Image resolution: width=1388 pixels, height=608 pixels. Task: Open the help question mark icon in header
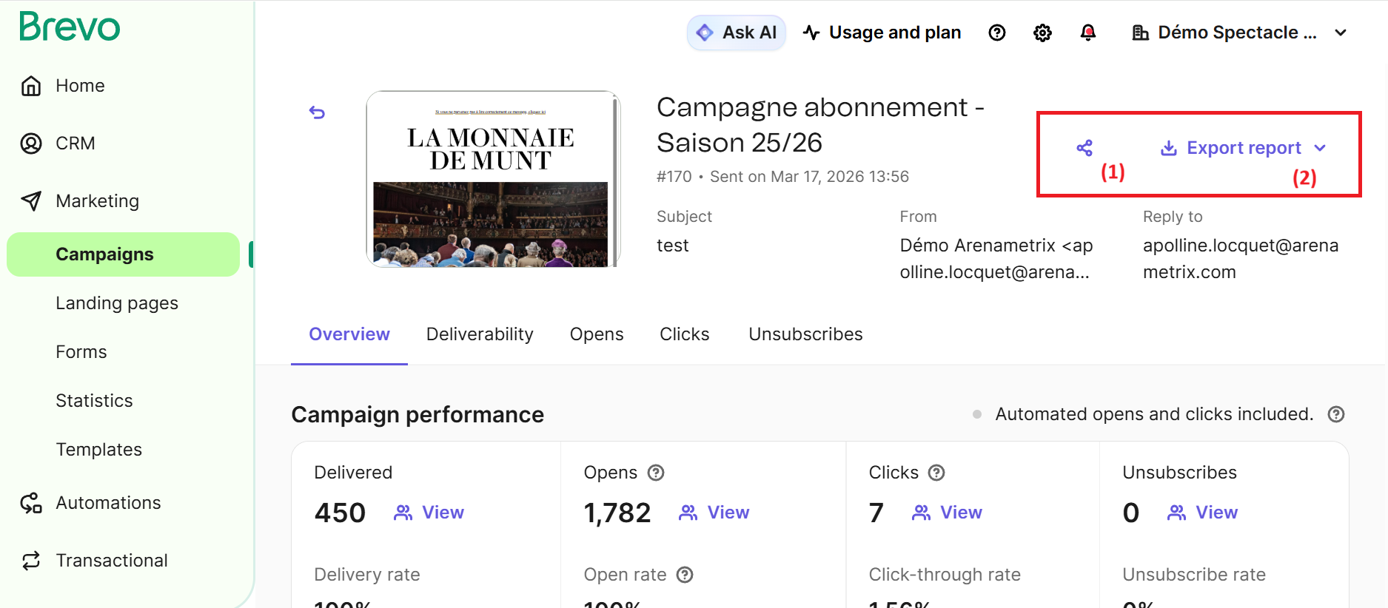tap(997, 33)
